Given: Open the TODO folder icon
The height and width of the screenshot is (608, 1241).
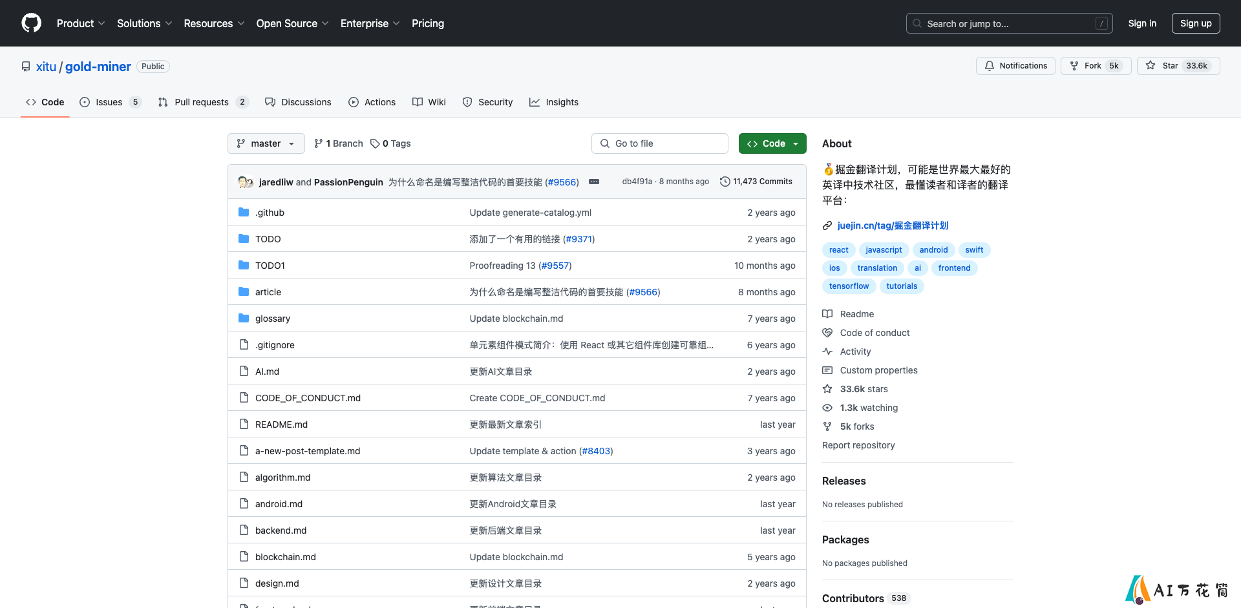Looking at the screenshot, I should pos(244,238).
